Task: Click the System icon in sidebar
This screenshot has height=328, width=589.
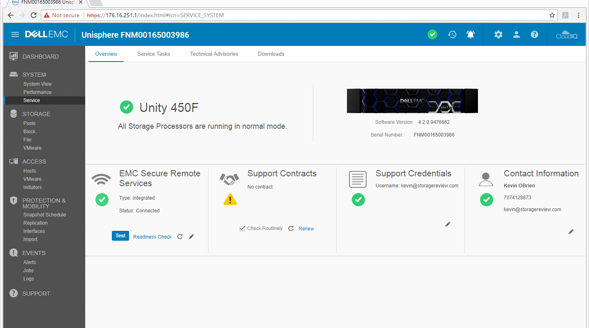Action: pos(14,74)
